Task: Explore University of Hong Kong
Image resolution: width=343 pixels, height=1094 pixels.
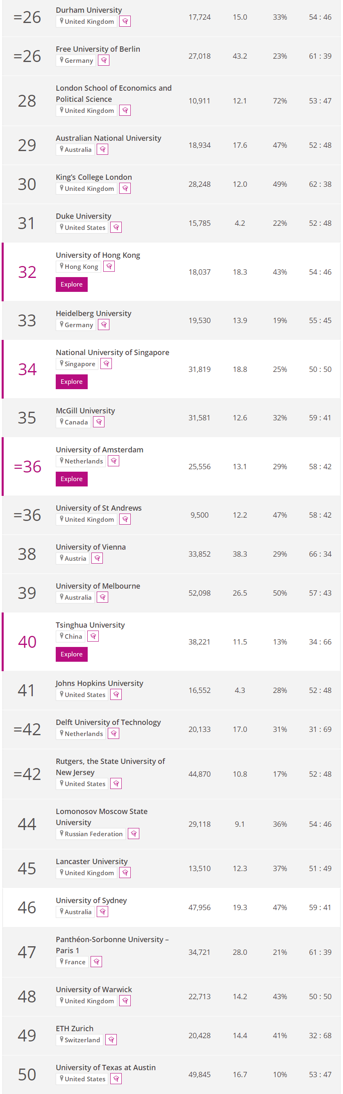Action: pos(72,284)
